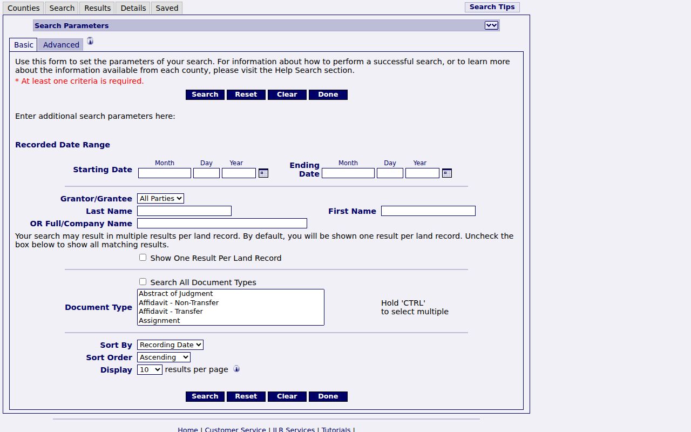Select Abstract of Judgment document type
This screenshot has width=691, height=432.
click(231, 294)
